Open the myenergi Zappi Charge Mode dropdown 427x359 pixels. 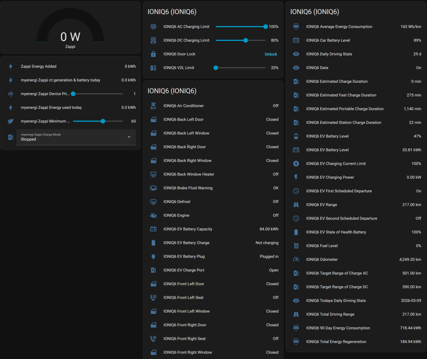click(76, 137)
